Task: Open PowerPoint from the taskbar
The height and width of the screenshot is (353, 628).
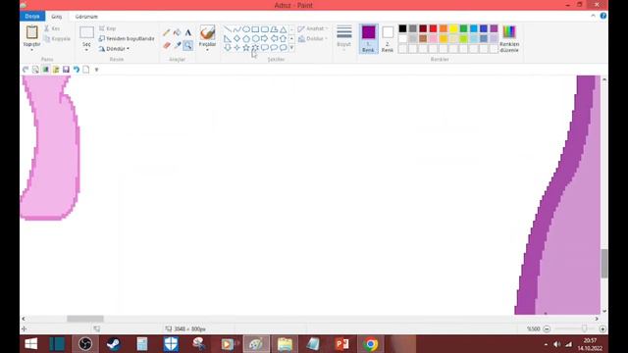Action: tap(342, 344)
